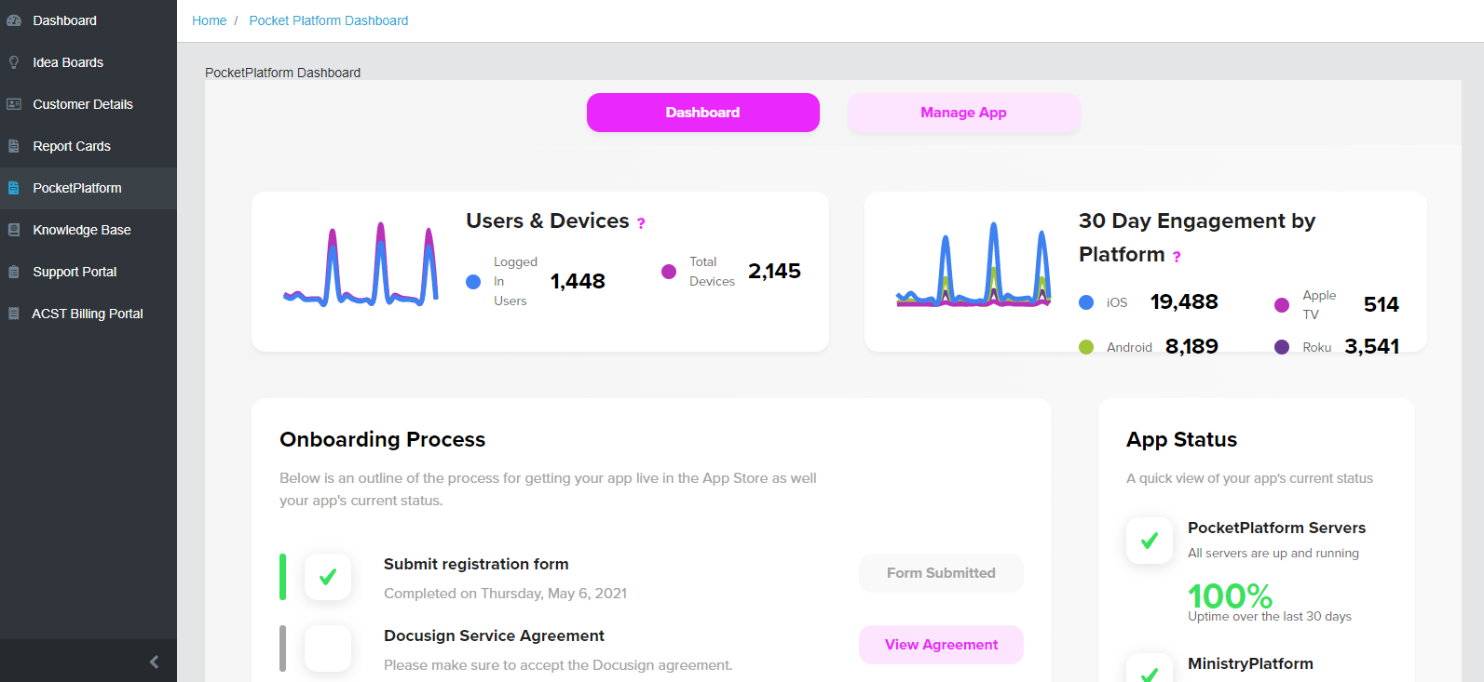The image size is (1484, 682).
Task: Click the ACST Billing Portal icon
Action: point(14,314)
